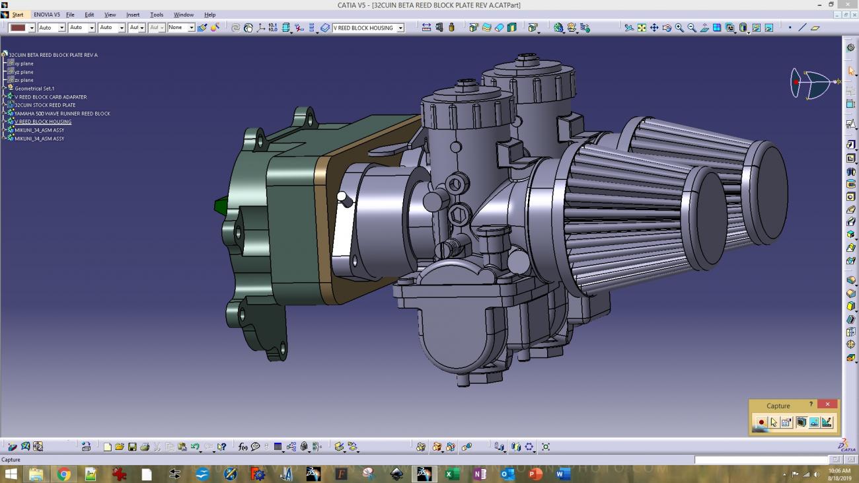Screen dimensions: 859x483
Task: Click the Measure Between icon
Action: (426, 28)
